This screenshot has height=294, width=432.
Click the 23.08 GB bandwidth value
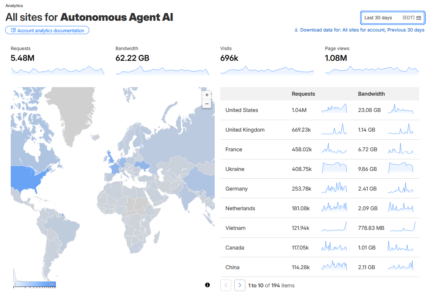tap(369, 110)
